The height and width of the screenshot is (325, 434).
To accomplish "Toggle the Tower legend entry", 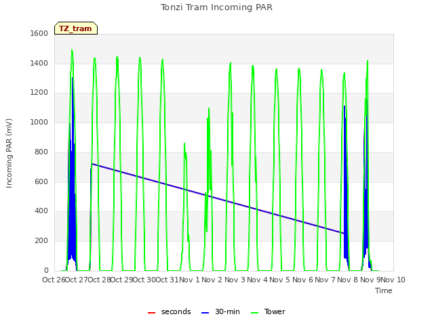I will click(268, 311).
